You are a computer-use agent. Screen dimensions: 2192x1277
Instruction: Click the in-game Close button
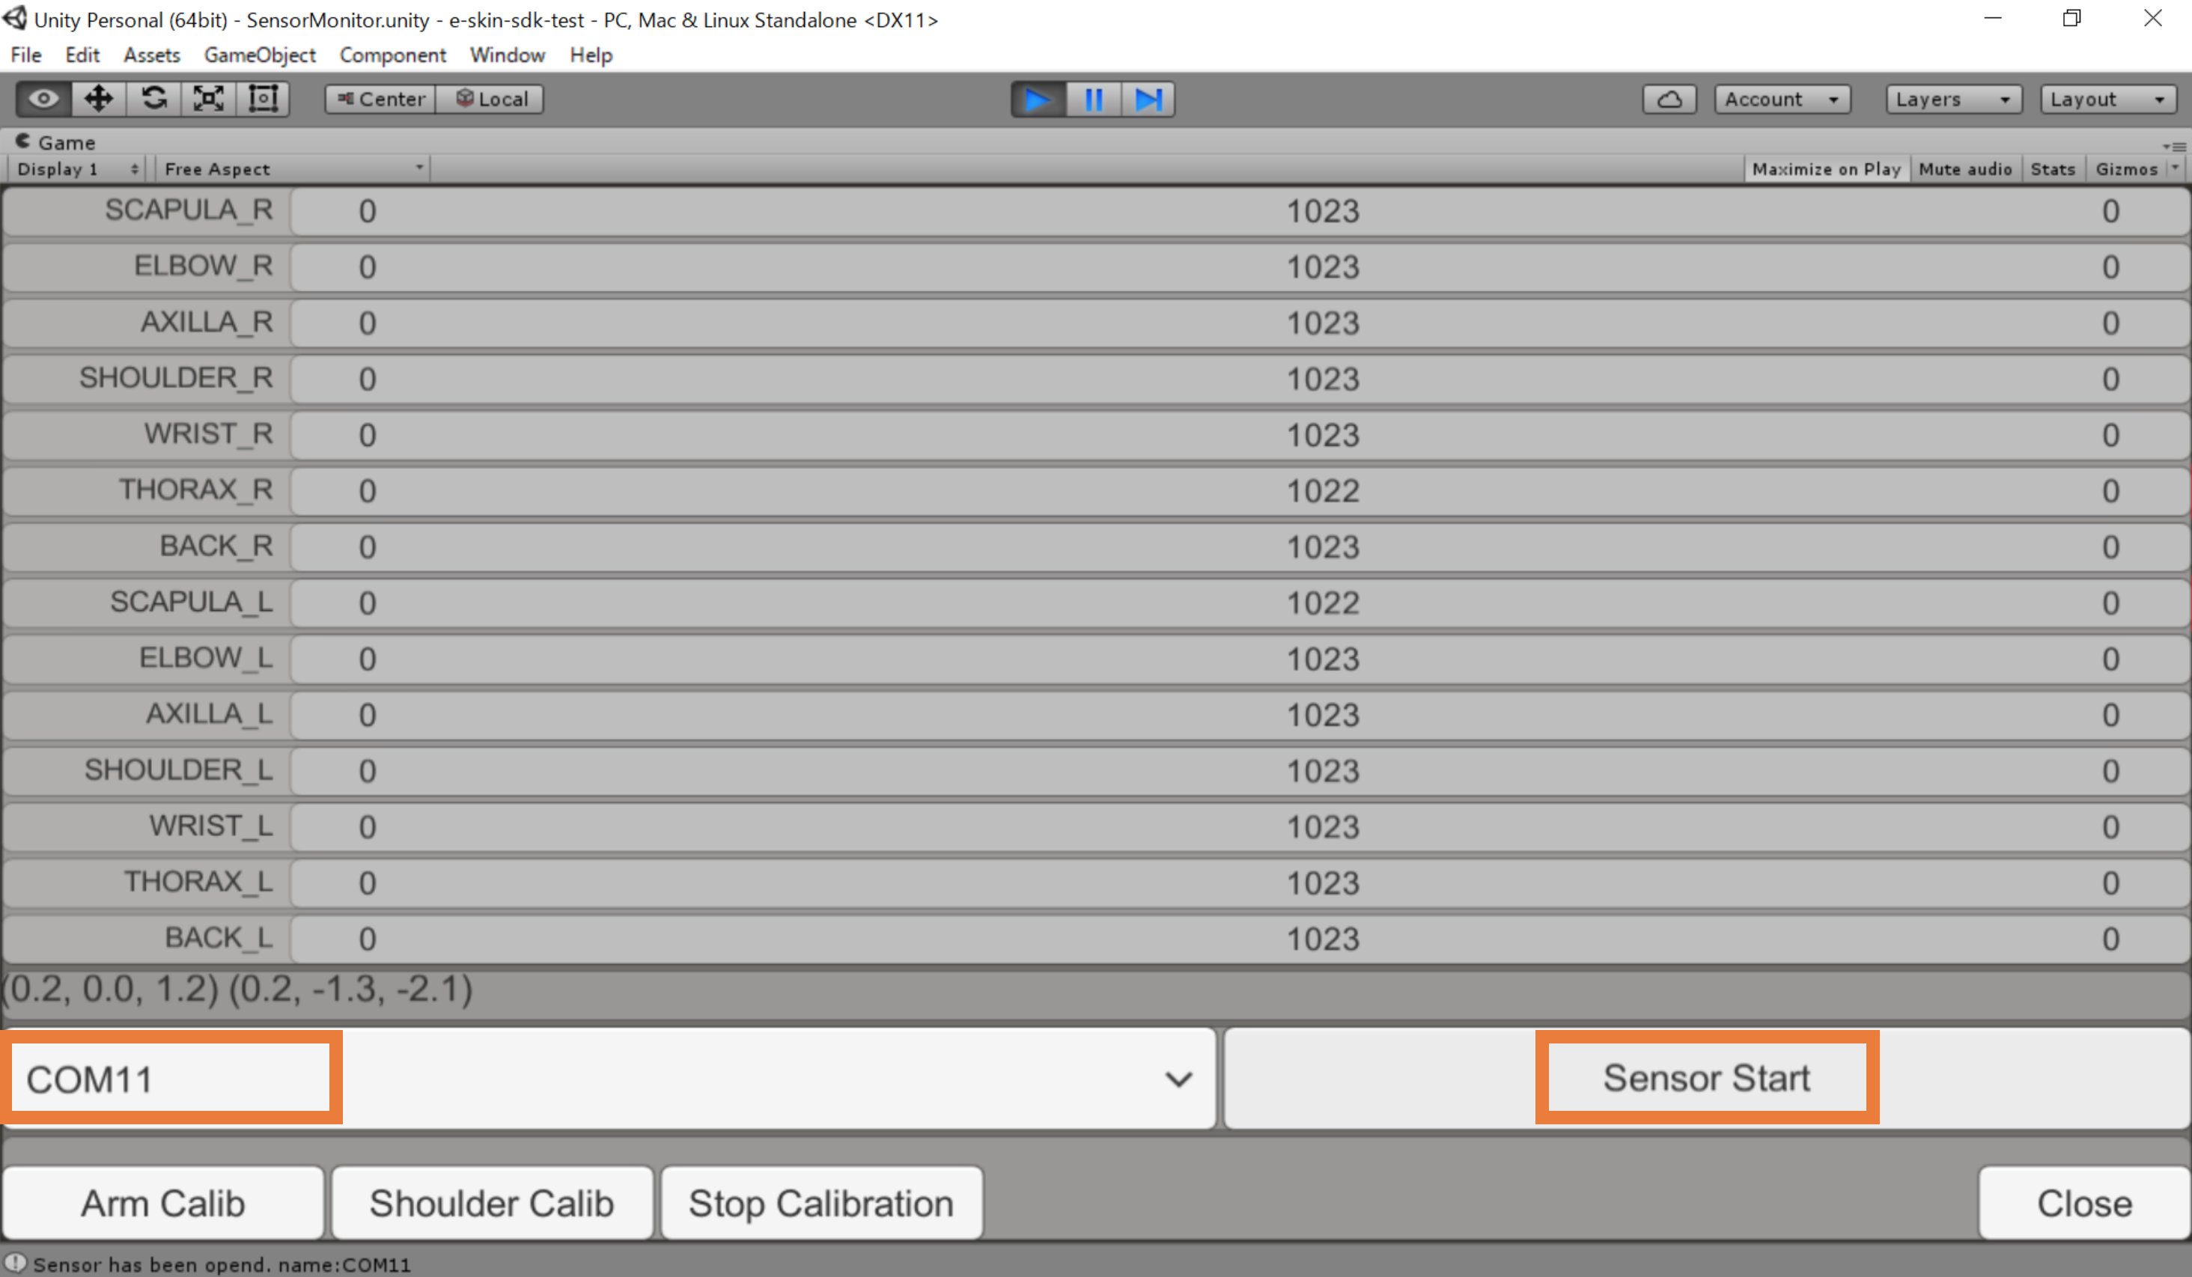point(2084,1203)
